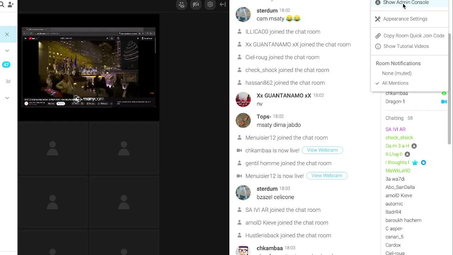The height and width of the screenshot is (255, 453).
Task: Click the blue circle star badge beside I thoughts I
Action: click(423, 163)
